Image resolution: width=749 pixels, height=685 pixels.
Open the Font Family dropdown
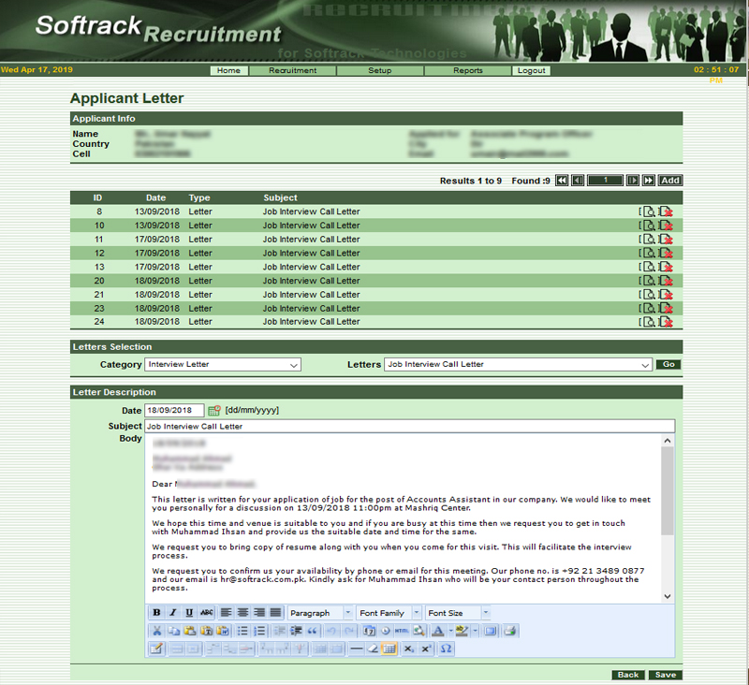(388, 613)
